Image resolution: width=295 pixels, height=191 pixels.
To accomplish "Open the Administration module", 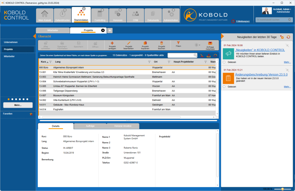I will tap(171, 15).
